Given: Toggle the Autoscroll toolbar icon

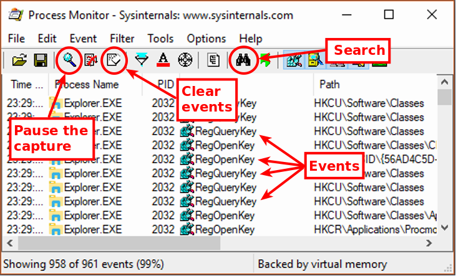Looking at the screenshot, I should [x=90, y=60].
